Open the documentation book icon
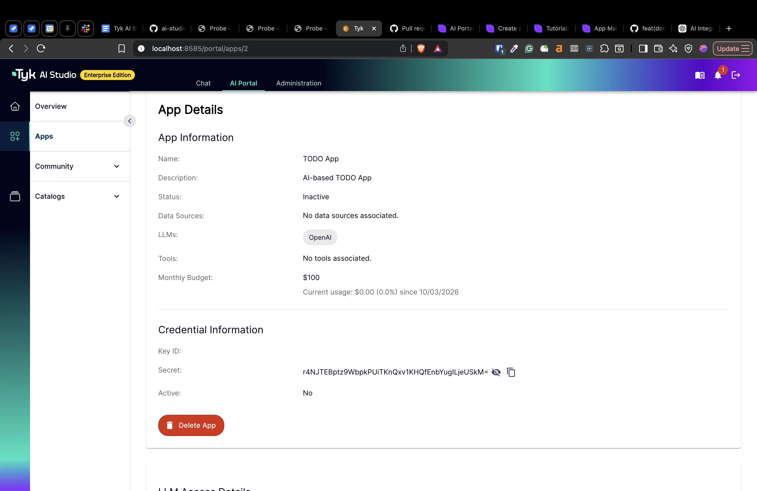Viewport: 757px width, 491px height. (x=700, y=75)
